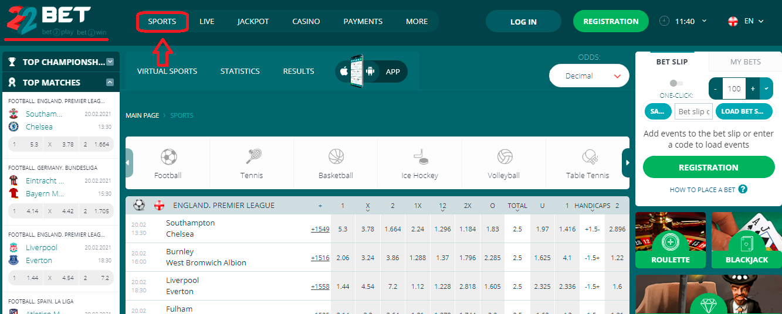This screenshot has height=314, width=782.
Task: Click the Southampton club crest
Action: point(14,114)
